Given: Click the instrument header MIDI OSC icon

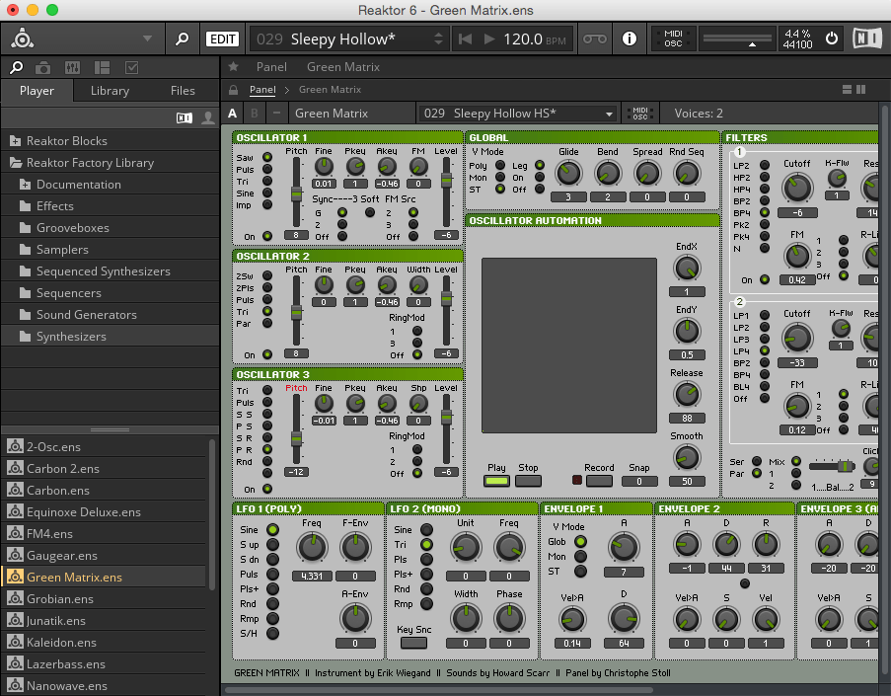Looking at the screenshot, I should click(640, 114).
